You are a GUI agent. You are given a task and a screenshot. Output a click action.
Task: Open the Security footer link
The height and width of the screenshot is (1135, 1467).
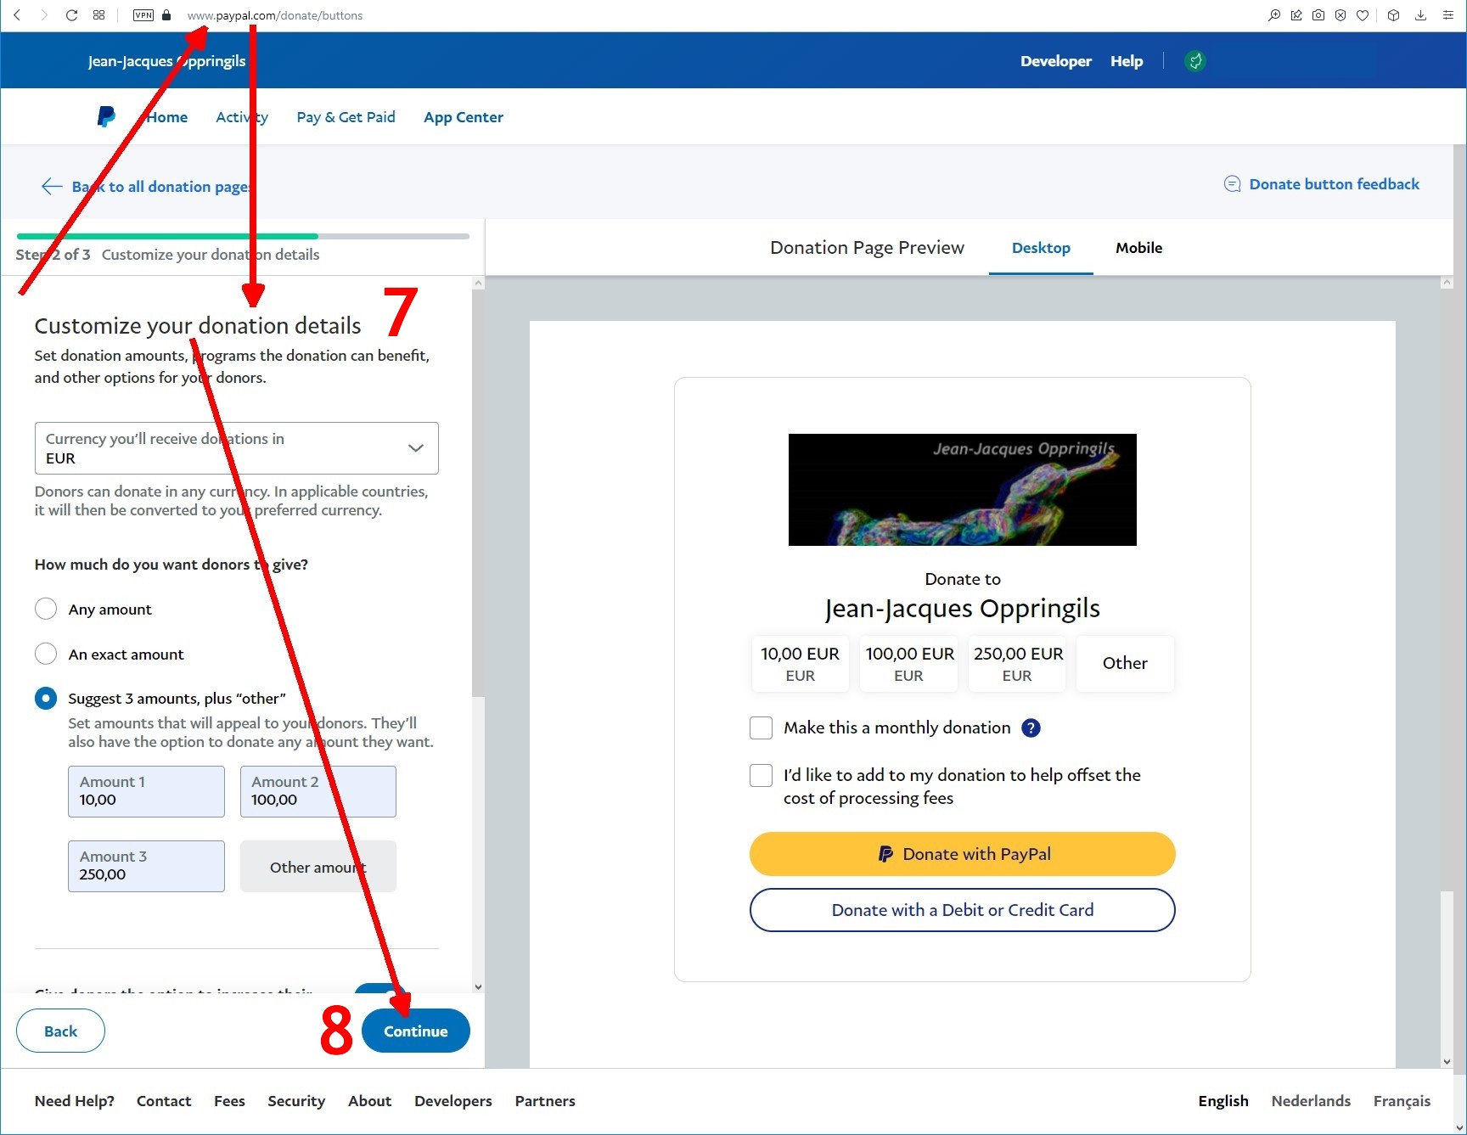point(296,1101)
